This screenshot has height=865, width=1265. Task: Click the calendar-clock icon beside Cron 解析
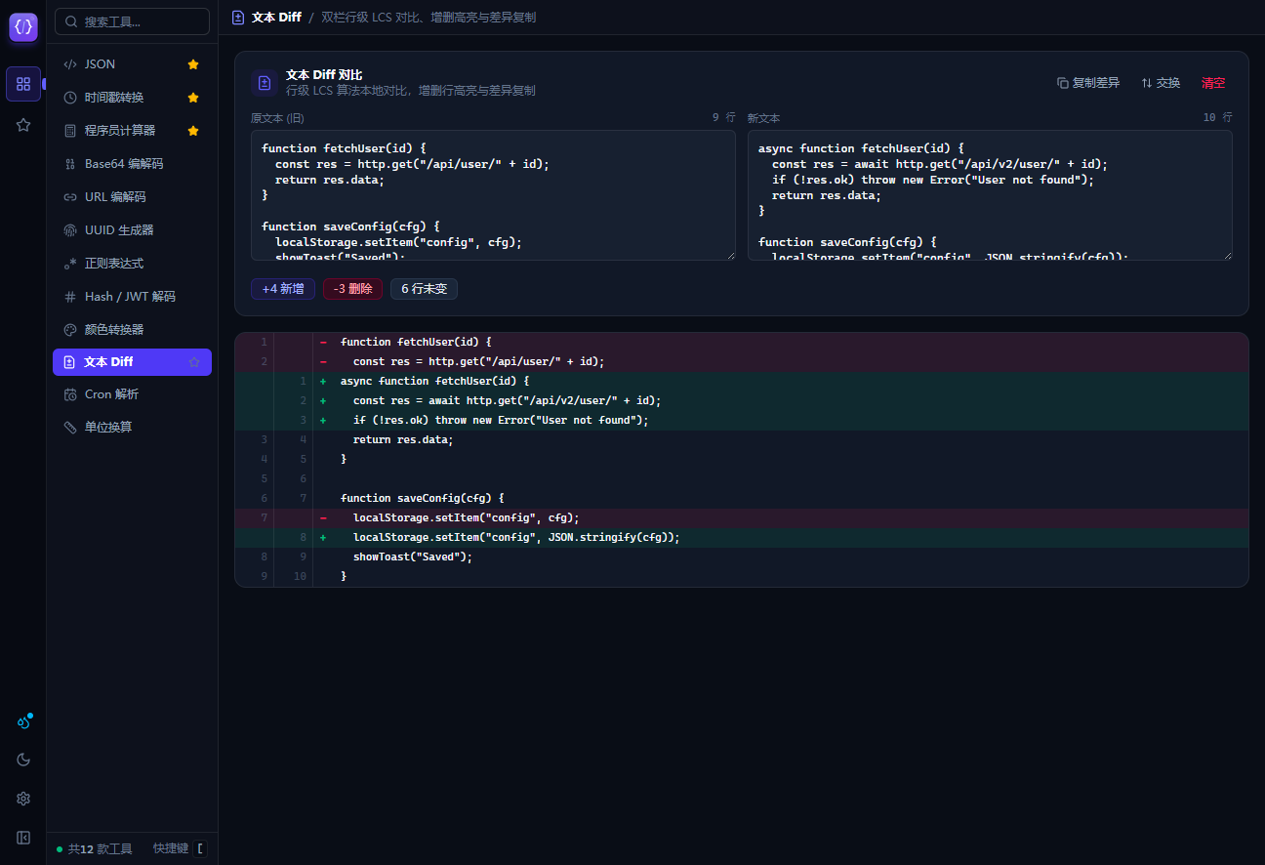coord(70,394)
